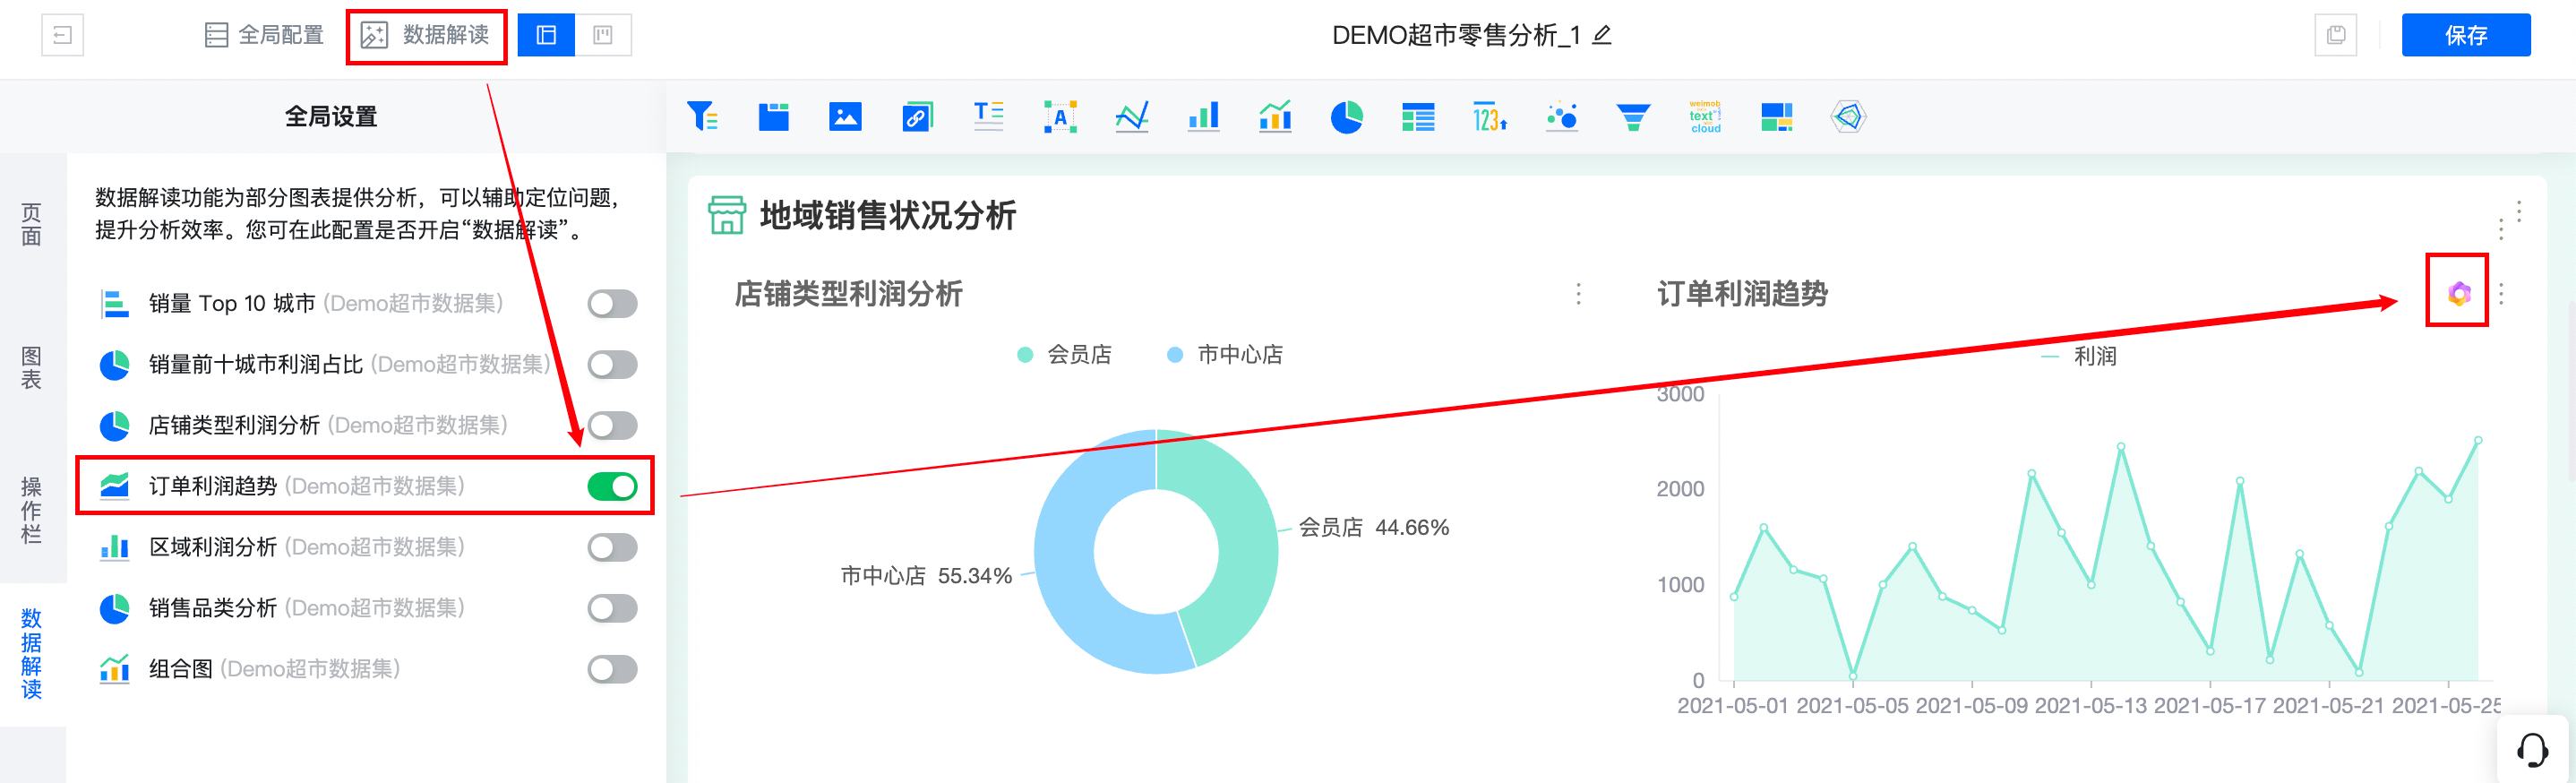
Task: Add an indicator number card component
Action: pos(1490,117)
